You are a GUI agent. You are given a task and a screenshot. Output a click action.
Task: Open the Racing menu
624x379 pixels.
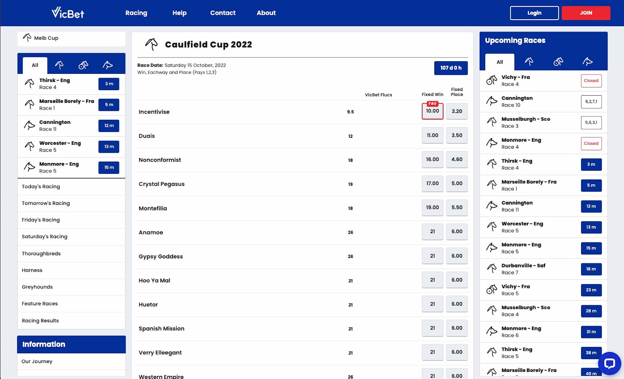(136, 13)
